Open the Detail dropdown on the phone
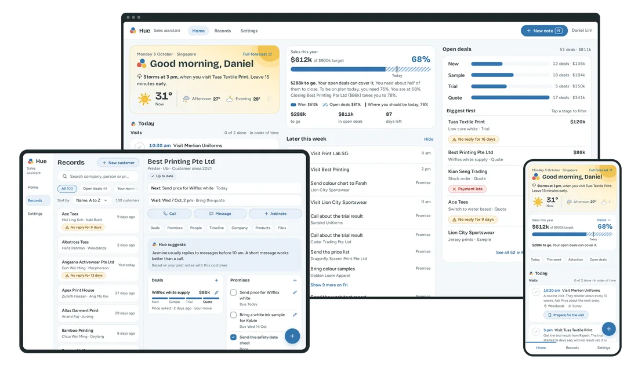 [604, 220]
